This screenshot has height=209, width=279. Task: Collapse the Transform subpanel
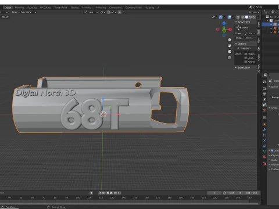245,48
